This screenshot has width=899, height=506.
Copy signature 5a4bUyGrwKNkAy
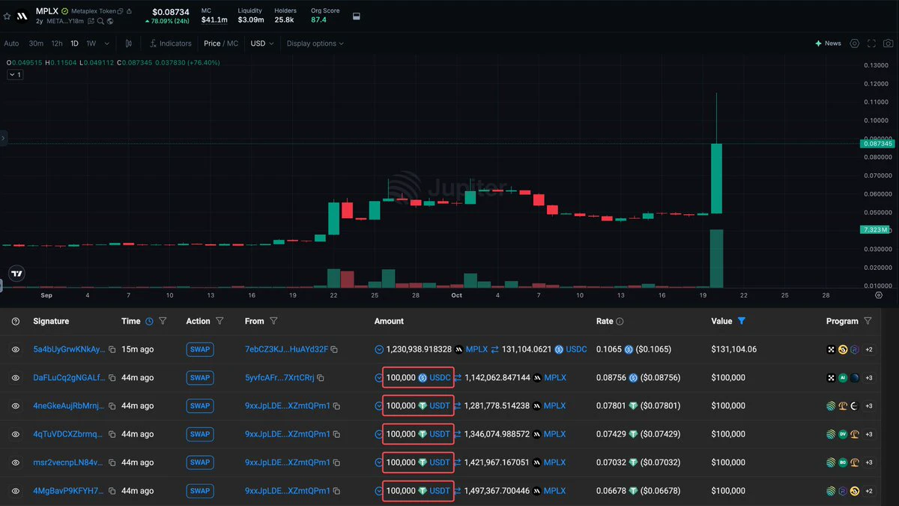(x=112, y=349)
